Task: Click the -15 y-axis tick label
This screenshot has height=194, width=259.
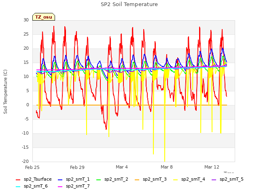Action: [x=25, y=148]
